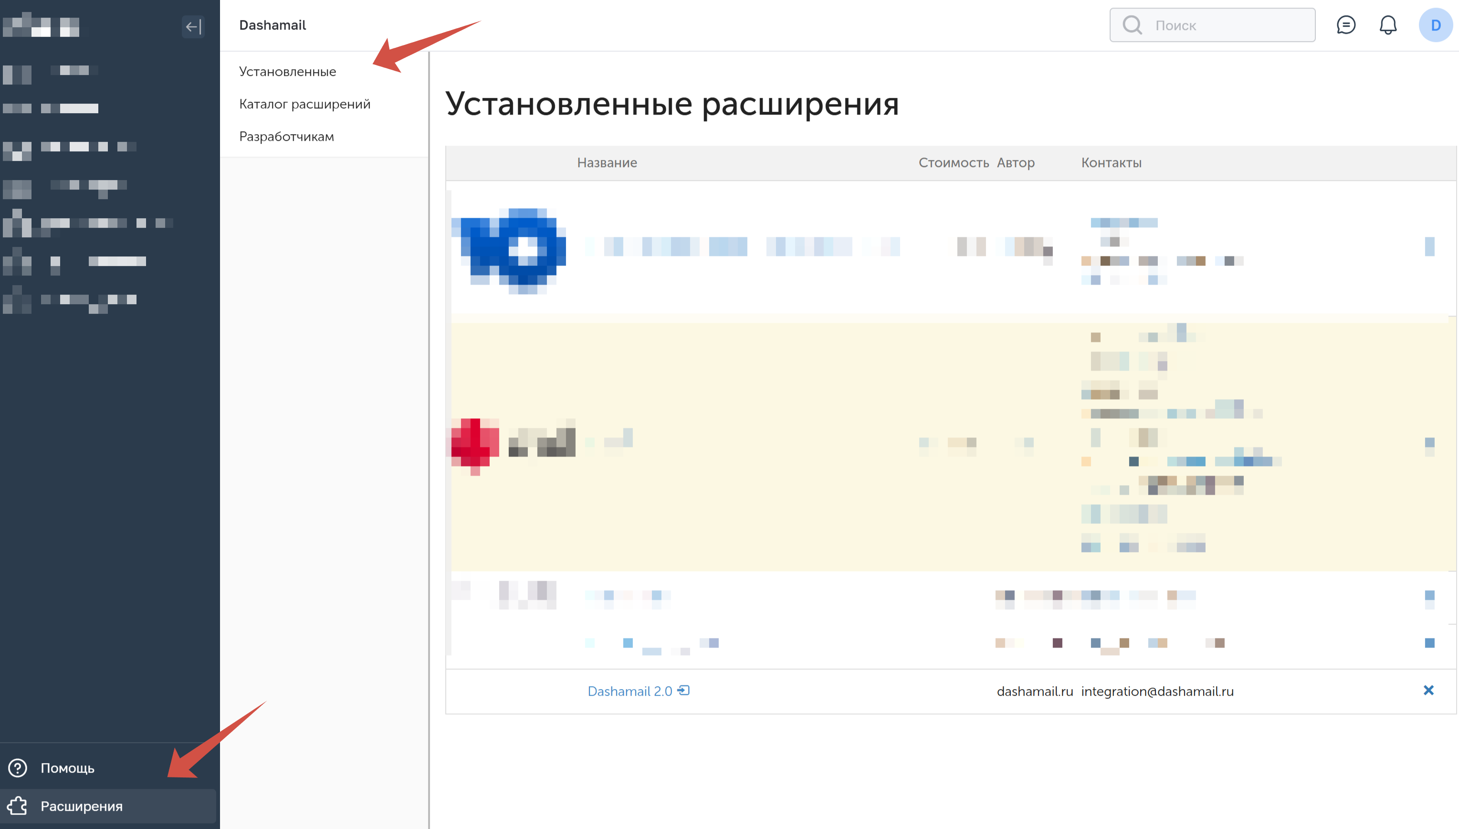
Task: Open Каталог расширений
Action: pyautogui.click(x=304, y=104)
